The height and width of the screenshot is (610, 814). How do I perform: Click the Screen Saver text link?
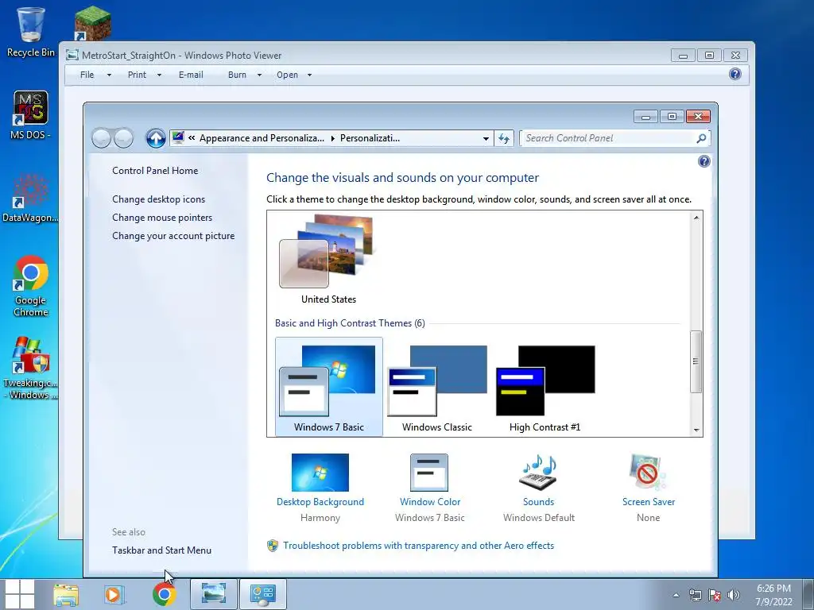(649, 502)
